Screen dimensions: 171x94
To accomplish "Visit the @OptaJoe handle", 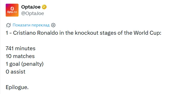I will coord(33,13).
